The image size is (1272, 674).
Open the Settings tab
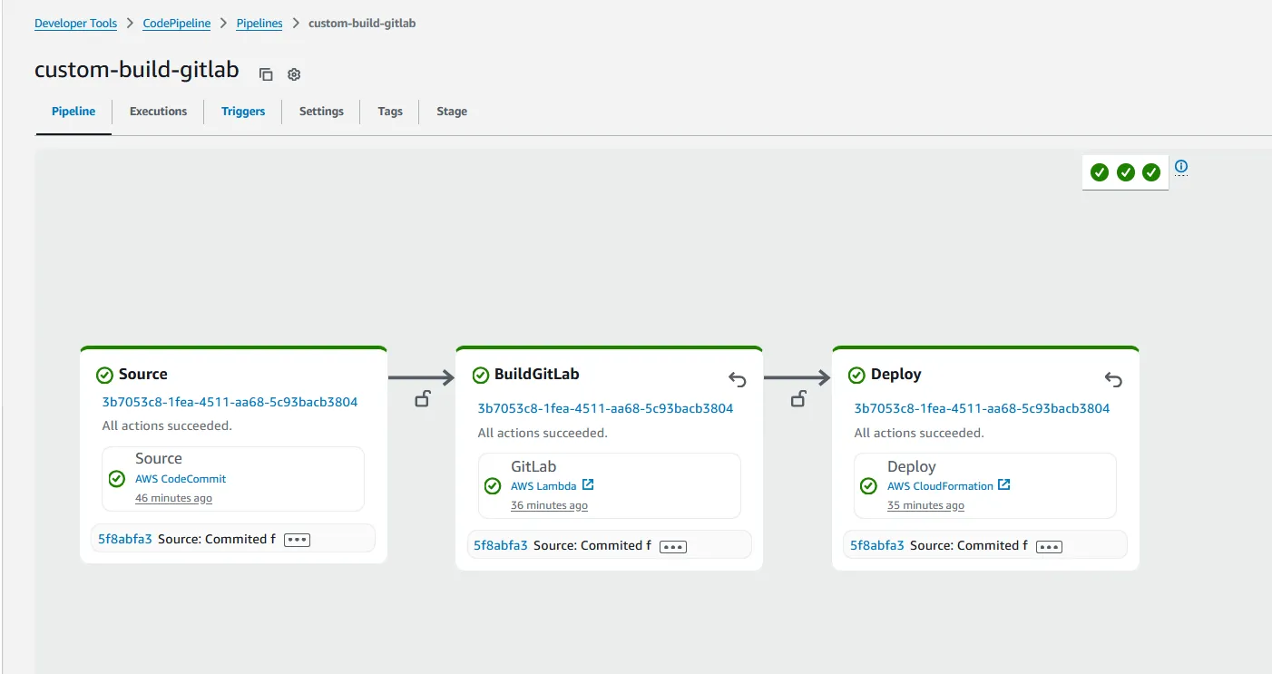tap(321, 112)
